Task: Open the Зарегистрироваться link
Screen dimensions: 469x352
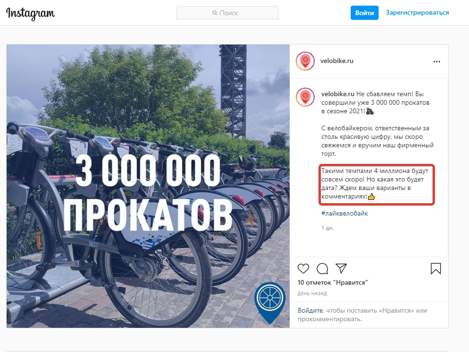Action: 417,13
